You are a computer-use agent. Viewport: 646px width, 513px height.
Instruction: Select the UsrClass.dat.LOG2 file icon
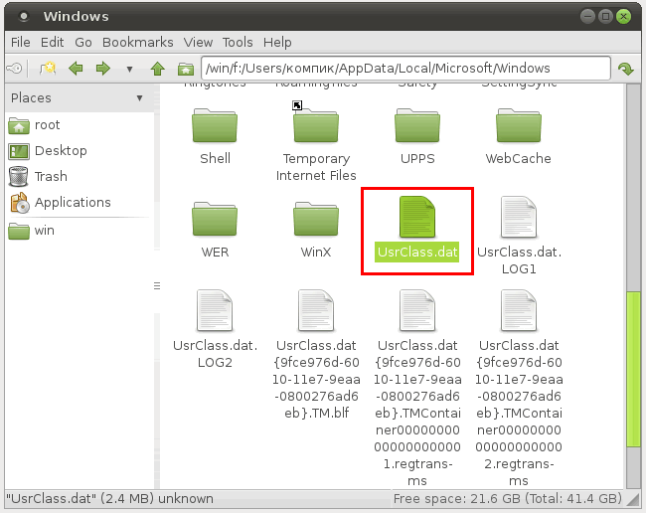click(215, 310)
